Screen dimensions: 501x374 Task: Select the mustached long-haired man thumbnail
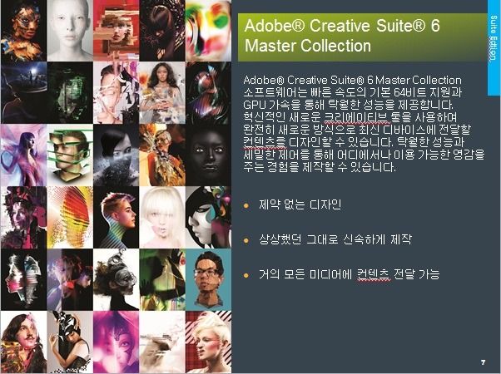[x=24, y=342]
